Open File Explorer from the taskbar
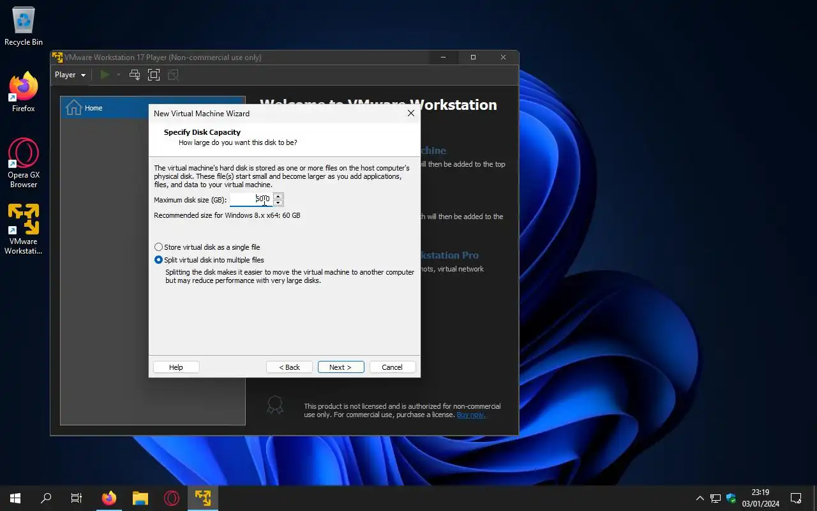The image size is (817, 511). pos(140,498)
